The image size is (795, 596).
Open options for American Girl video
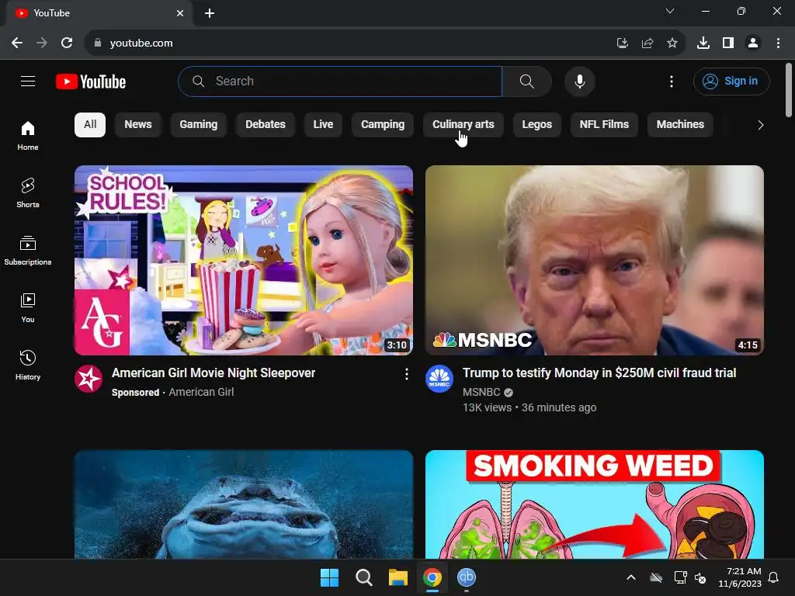(x=406, y=374)
